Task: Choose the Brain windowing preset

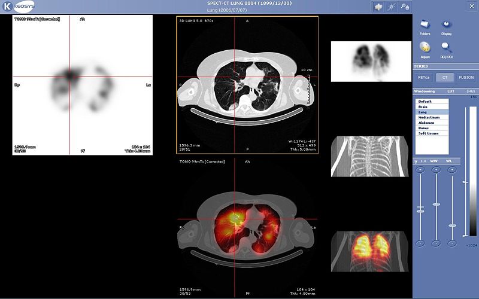Action: click(432, 107)
